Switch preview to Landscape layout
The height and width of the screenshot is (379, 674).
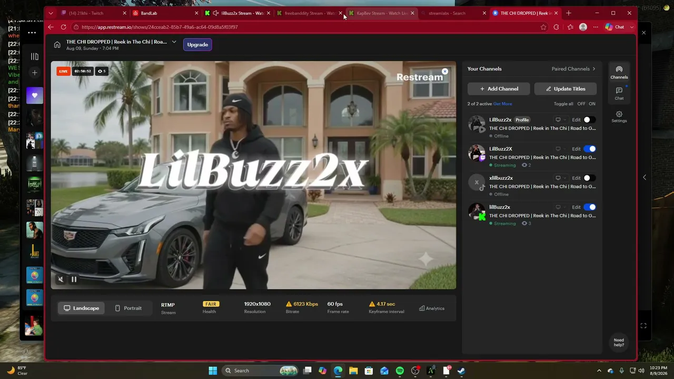tap(82, 308)
